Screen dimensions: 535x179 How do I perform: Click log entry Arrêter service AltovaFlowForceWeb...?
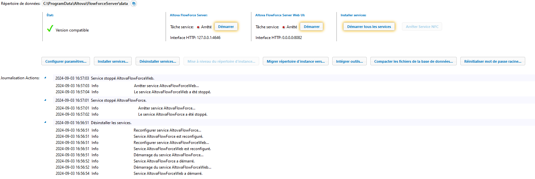[x=166, y=86]
